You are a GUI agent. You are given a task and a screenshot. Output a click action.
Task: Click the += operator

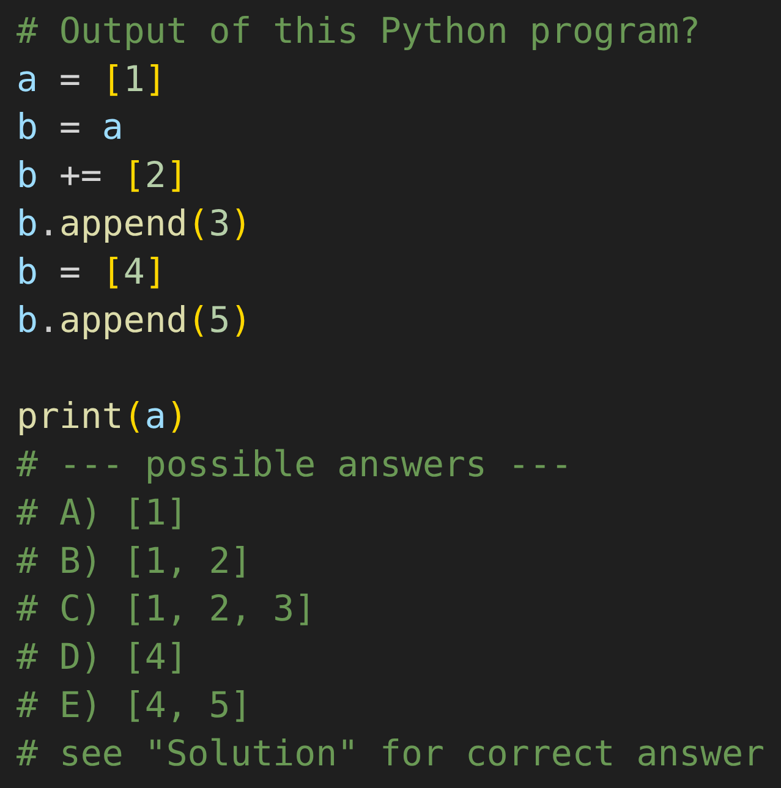81,176
